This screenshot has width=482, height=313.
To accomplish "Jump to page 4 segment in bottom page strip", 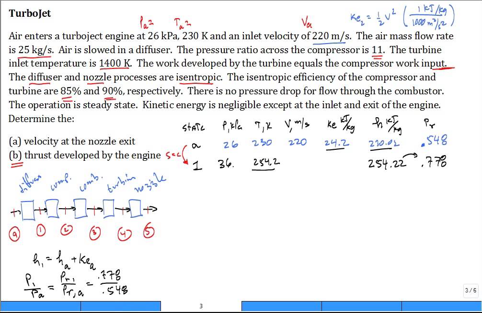I will pyautogui.click(x=282, y=306).
